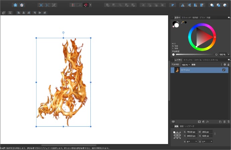
Task: Select the color picker eyedropper tool
Action: pyautogui.click(x=182, y=22)
